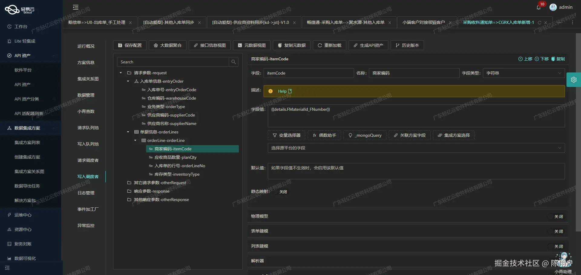This screenshot has height=275, width=581.
Task: Toggle 列表建模 switch
Action: (x=556, y=246)
